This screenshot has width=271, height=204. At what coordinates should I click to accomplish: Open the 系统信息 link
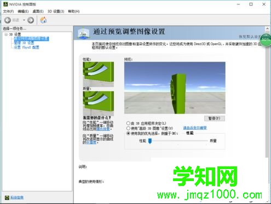tap(17, 197)
